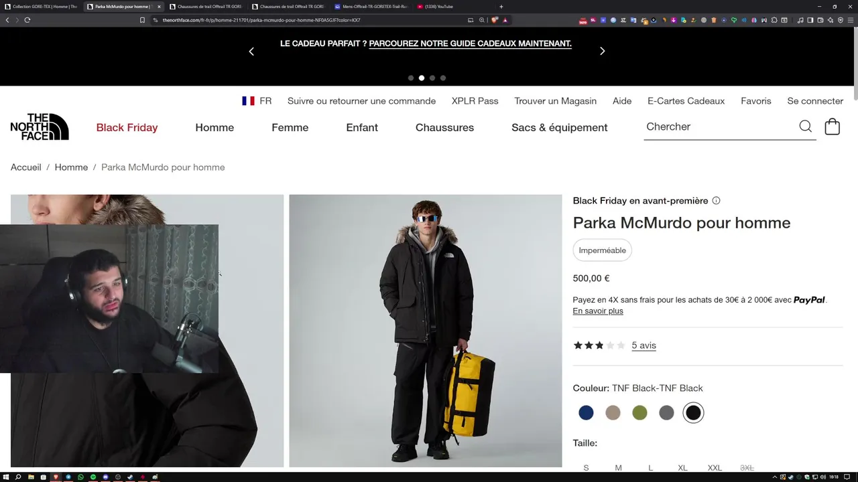
Task: Select size XXL
Action: [x=715, y=468]
